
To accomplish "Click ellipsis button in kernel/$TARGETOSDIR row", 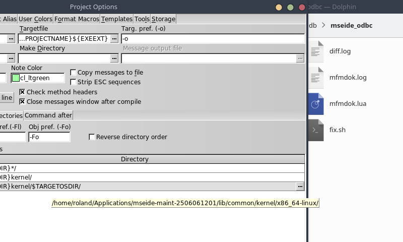I will pos(300,187).
